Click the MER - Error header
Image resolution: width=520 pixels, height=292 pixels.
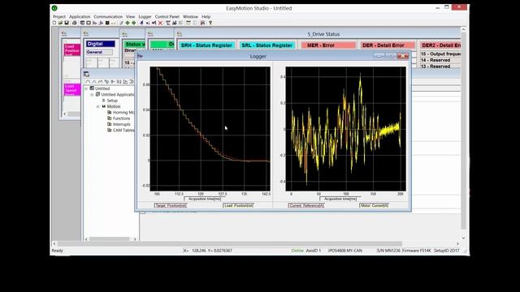pyautogui.click(x=328, y=45)
